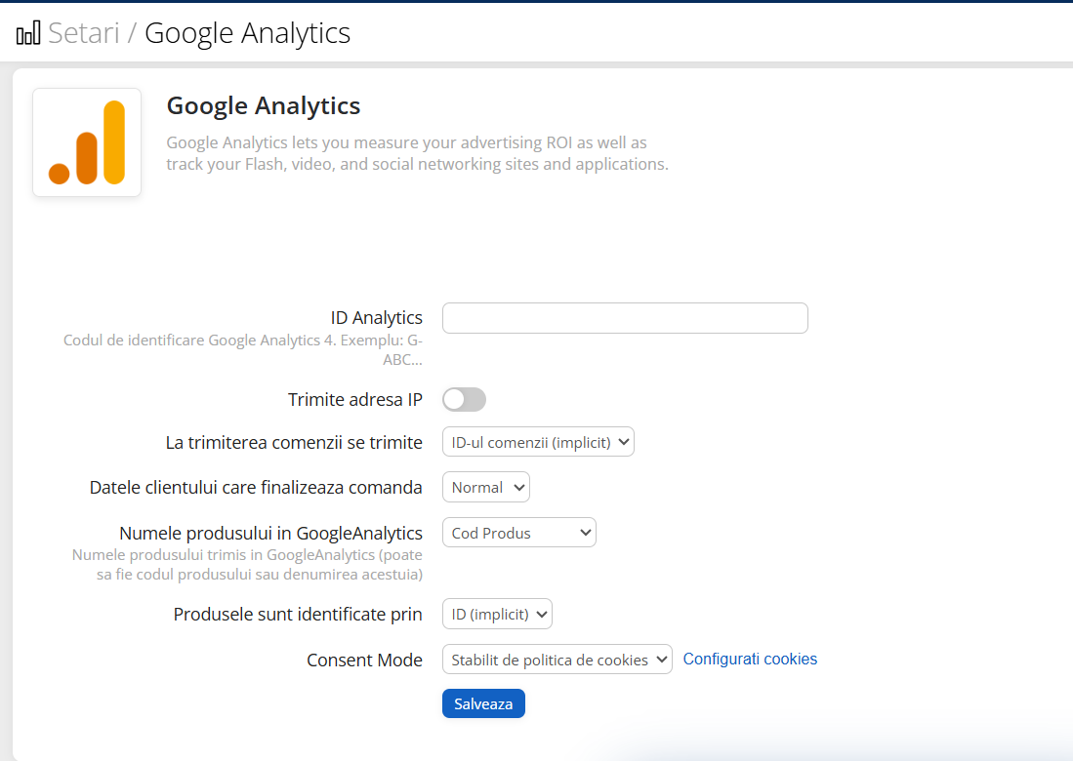Screen dimensions: 1073x761
Task: Click the Google Analytics breadcrumb title
Action: coord(246,32)
